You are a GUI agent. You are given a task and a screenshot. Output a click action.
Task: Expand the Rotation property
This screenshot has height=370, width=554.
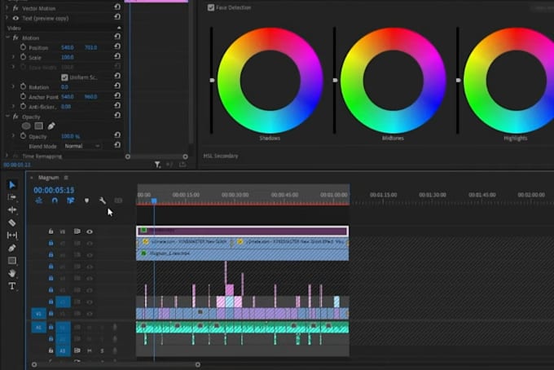(x=13, y=86)
